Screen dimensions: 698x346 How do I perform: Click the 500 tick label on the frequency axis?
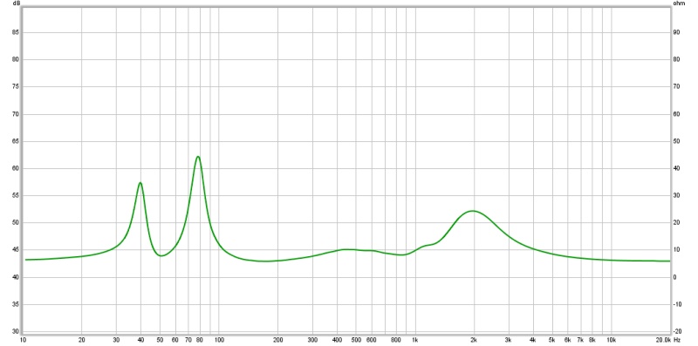(356, 340)
